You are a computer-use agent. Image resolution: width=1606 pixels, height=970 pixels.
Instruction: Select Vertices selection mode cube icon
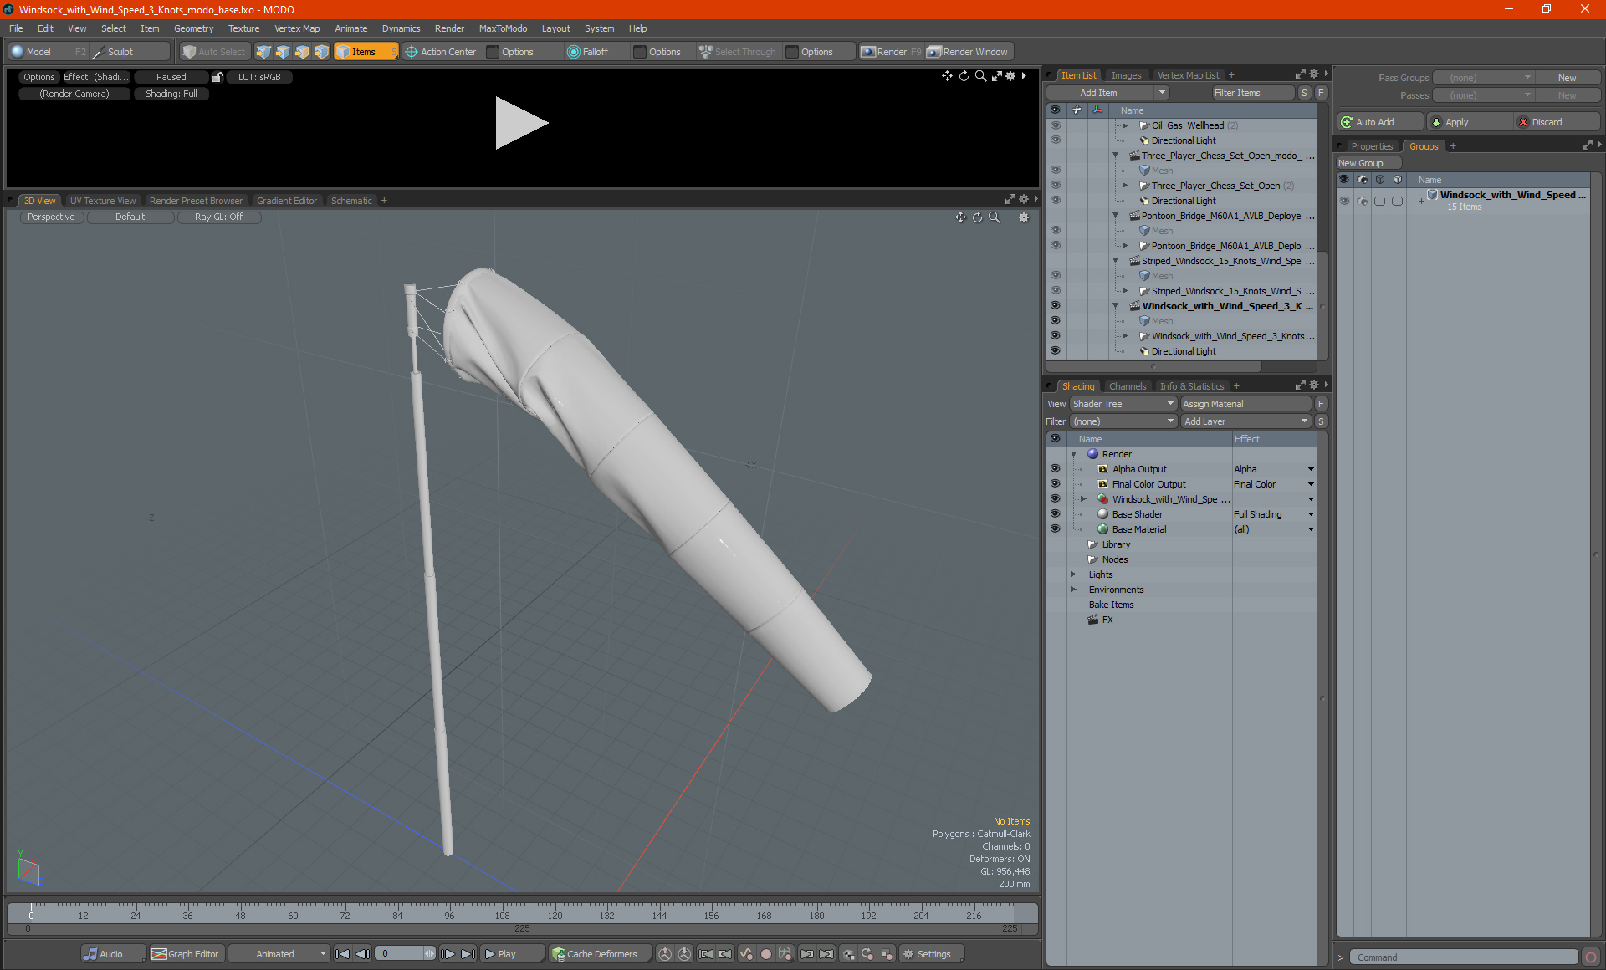[263, 52]
